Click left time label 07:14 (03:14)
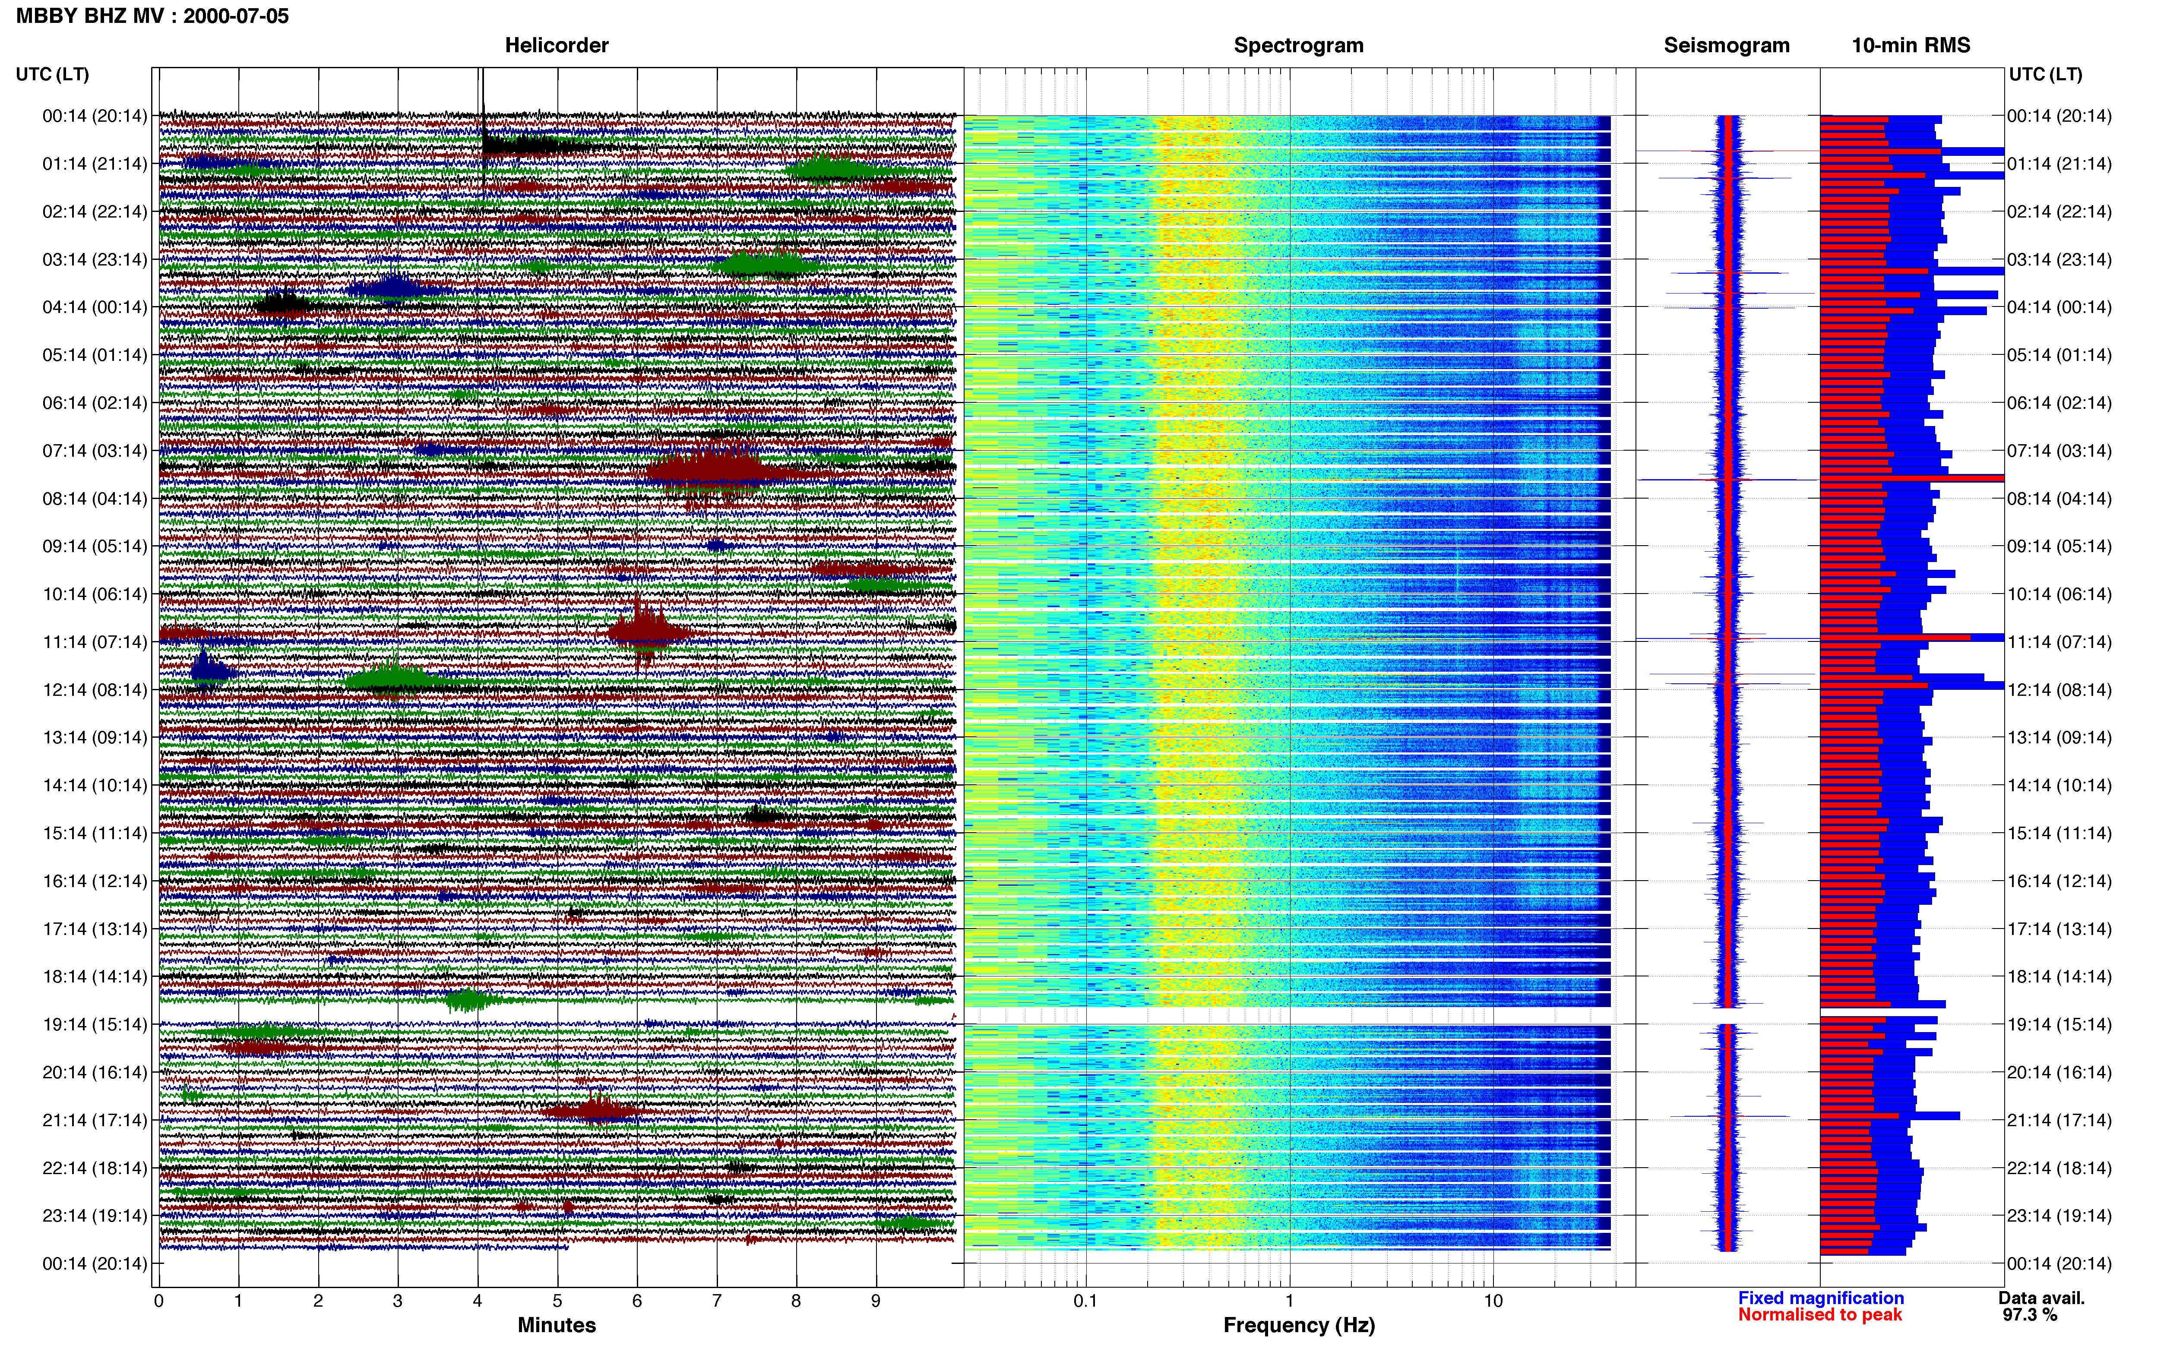 click(x=94, y=450)
